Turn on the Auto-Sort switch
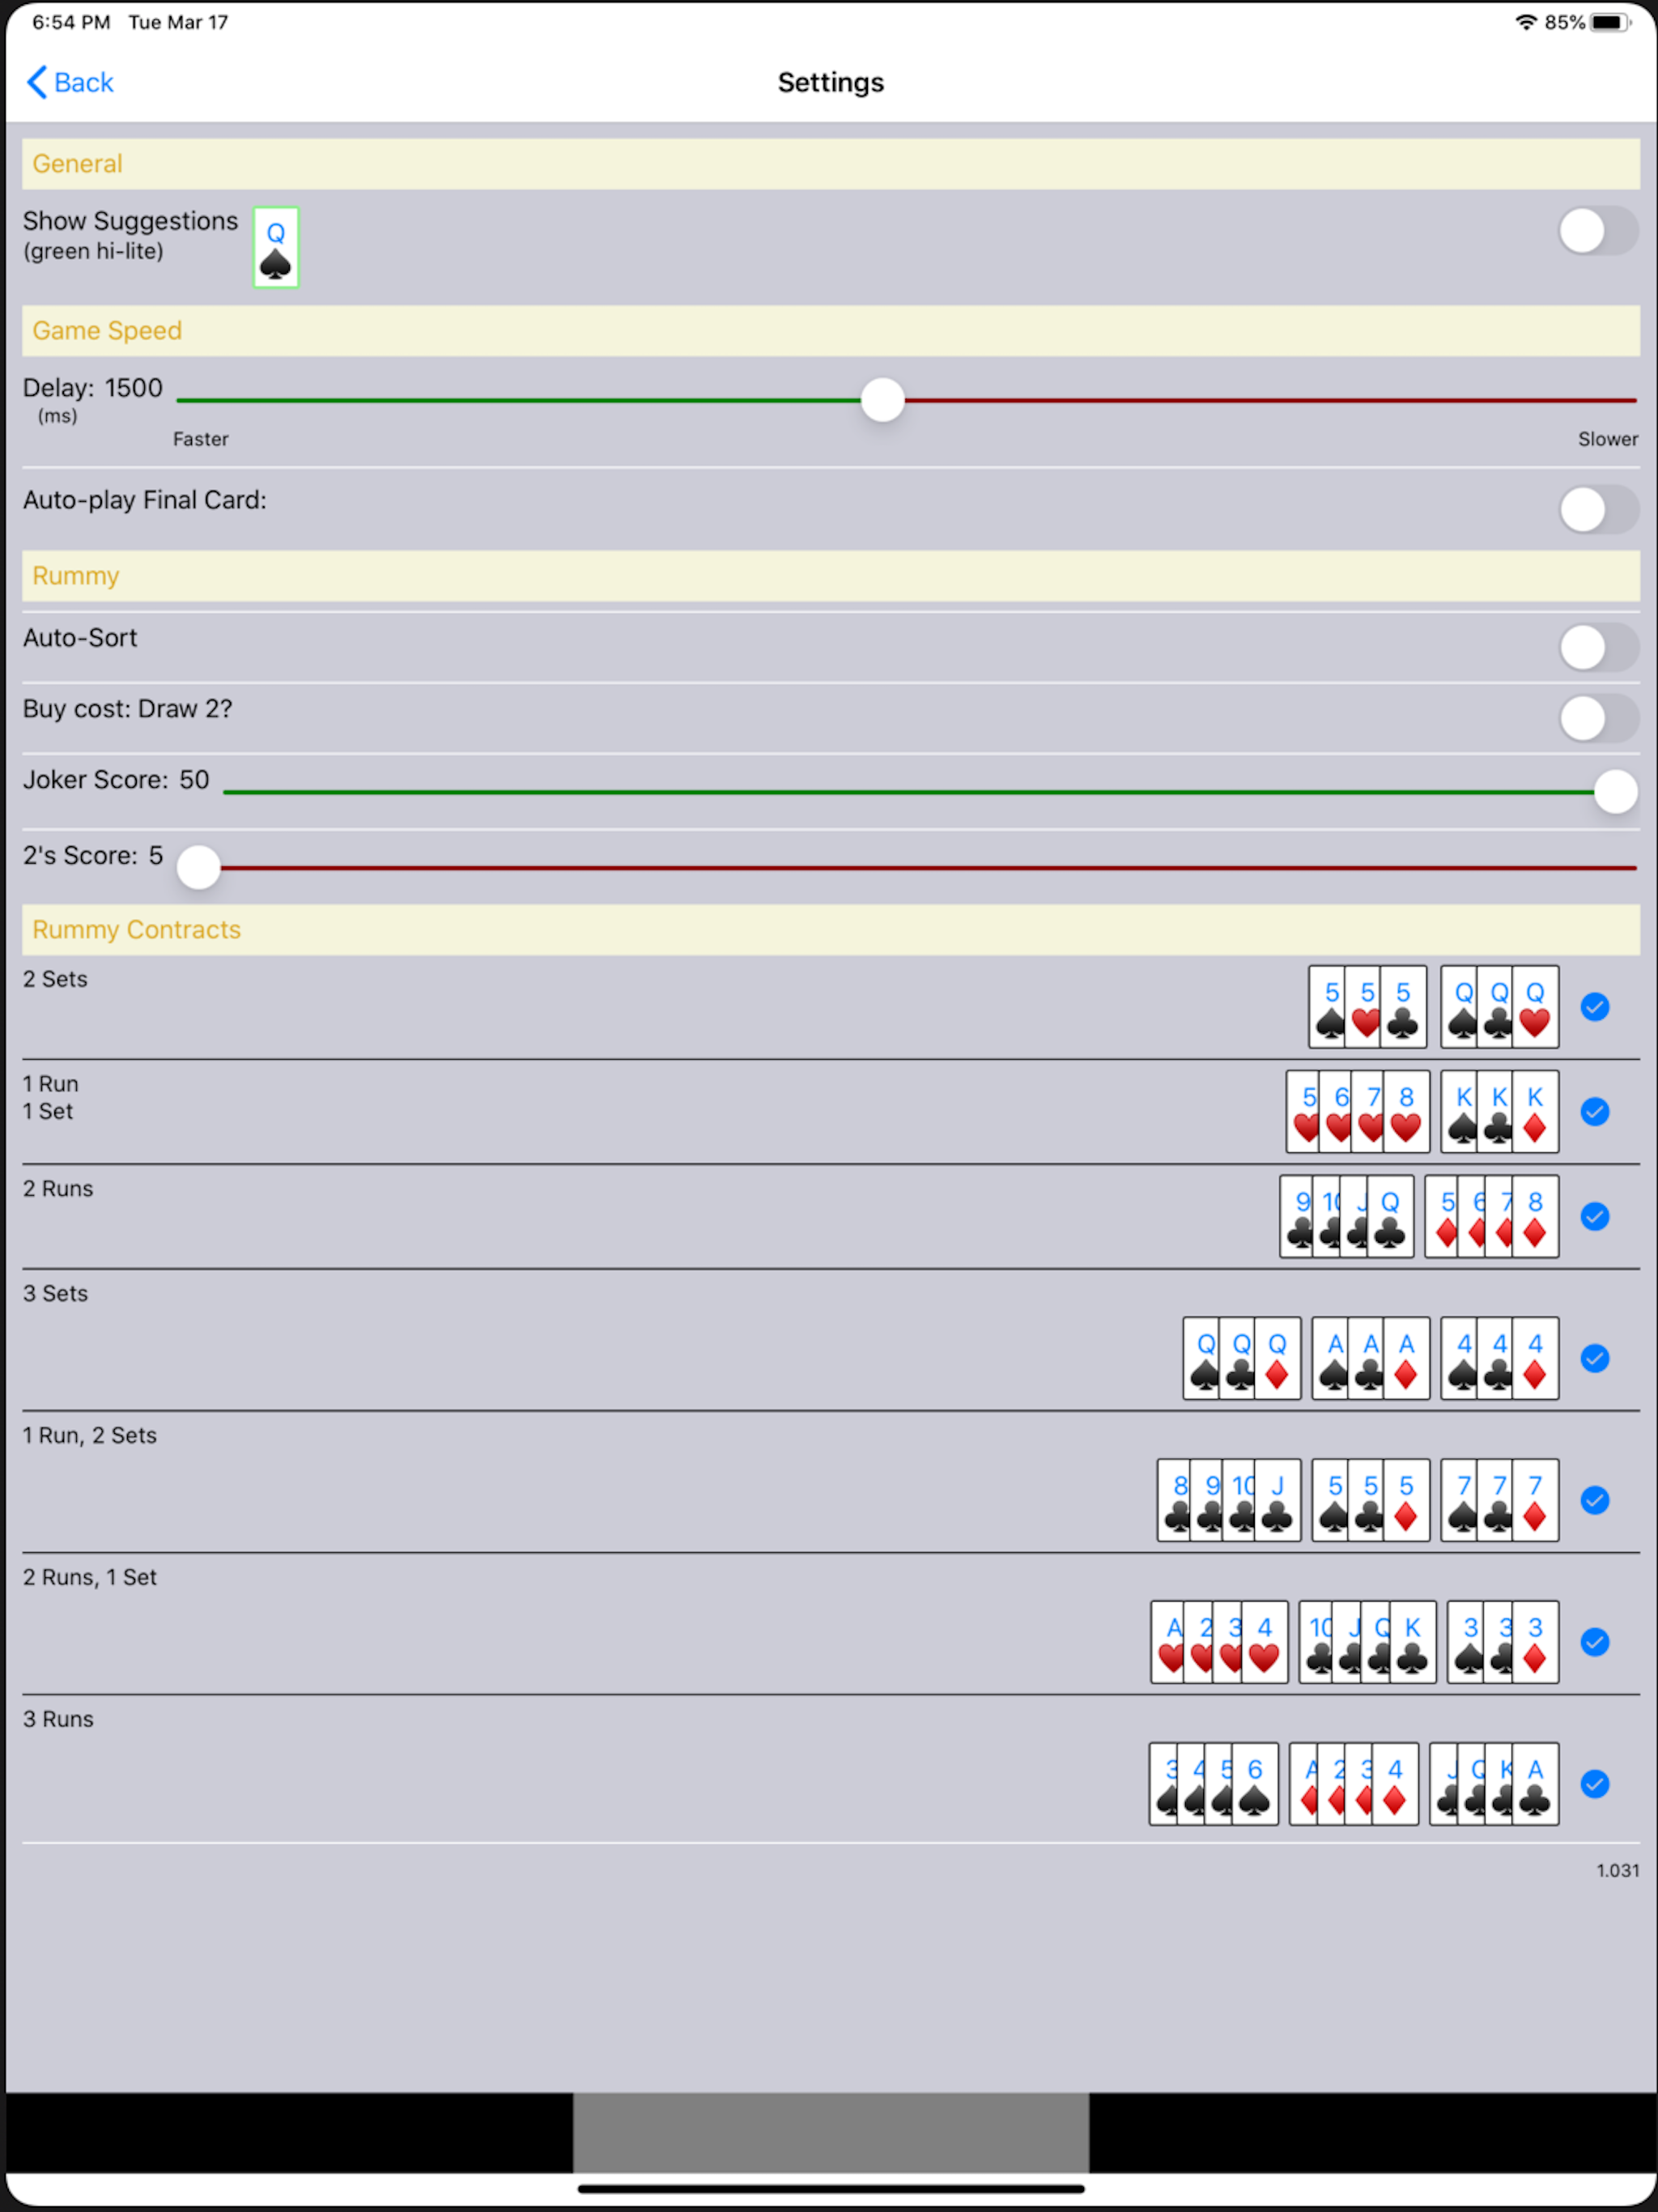This screenshot has width=1658, height=2212. [1598, 648]
